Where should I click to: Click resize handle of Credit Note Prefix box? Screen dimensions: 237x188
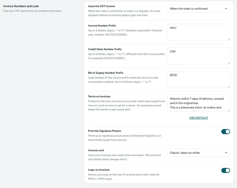point(229,63)
